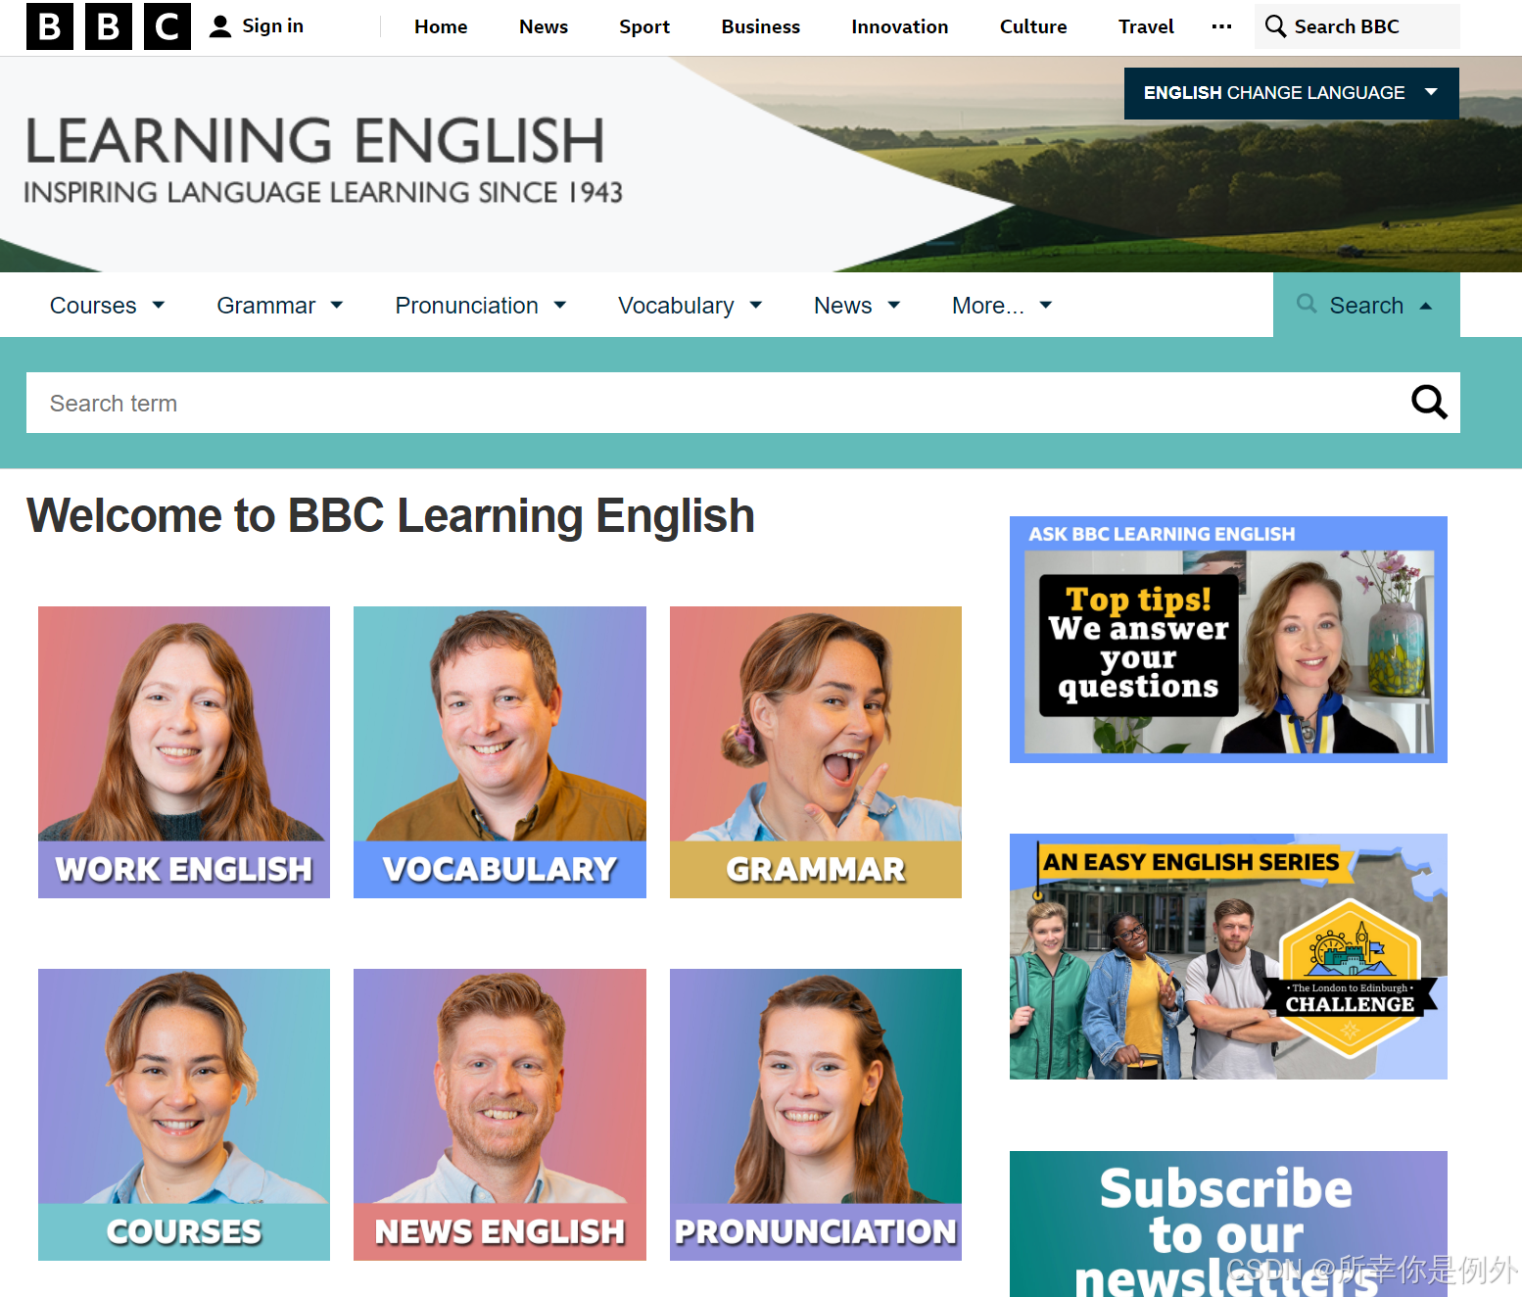Open Business in the BBC top navigation
The width and height of the screenshot is (1522, 1297).
point(761,26)
